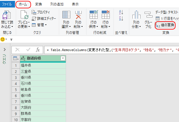Click 1行目をヘッダー header row option
Viewport: 179px width, 122px height.
tap(167, 18)
